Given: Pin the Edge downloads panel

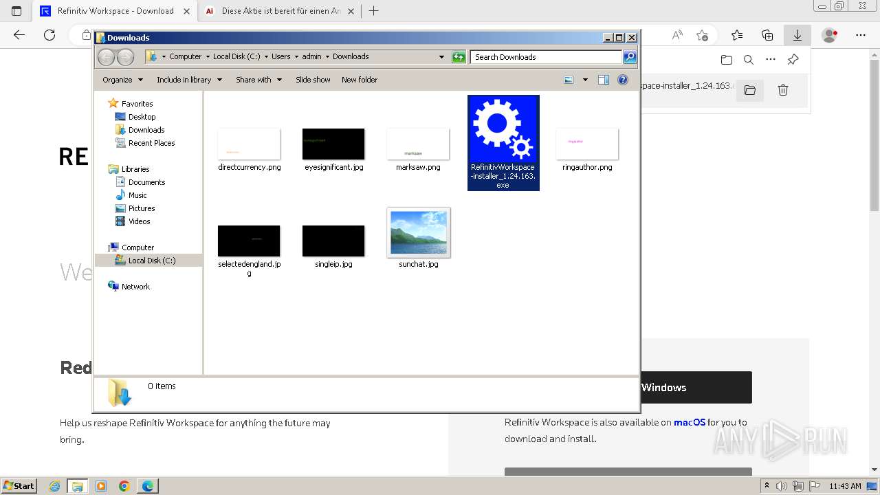Looking at the screenshot, I should pos(793,60).
